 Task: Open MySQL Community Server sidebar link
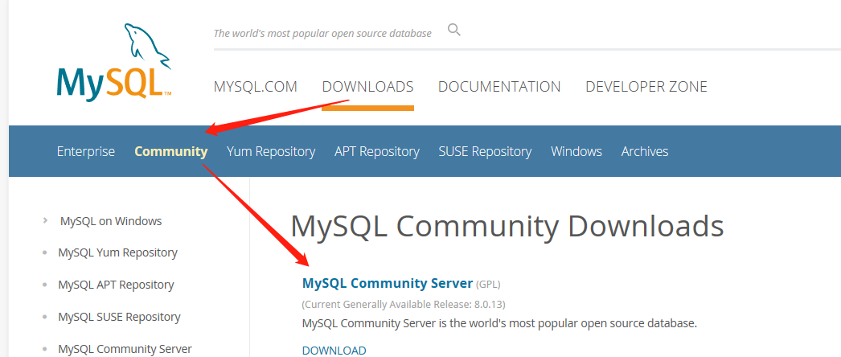(x=125, y=349)
